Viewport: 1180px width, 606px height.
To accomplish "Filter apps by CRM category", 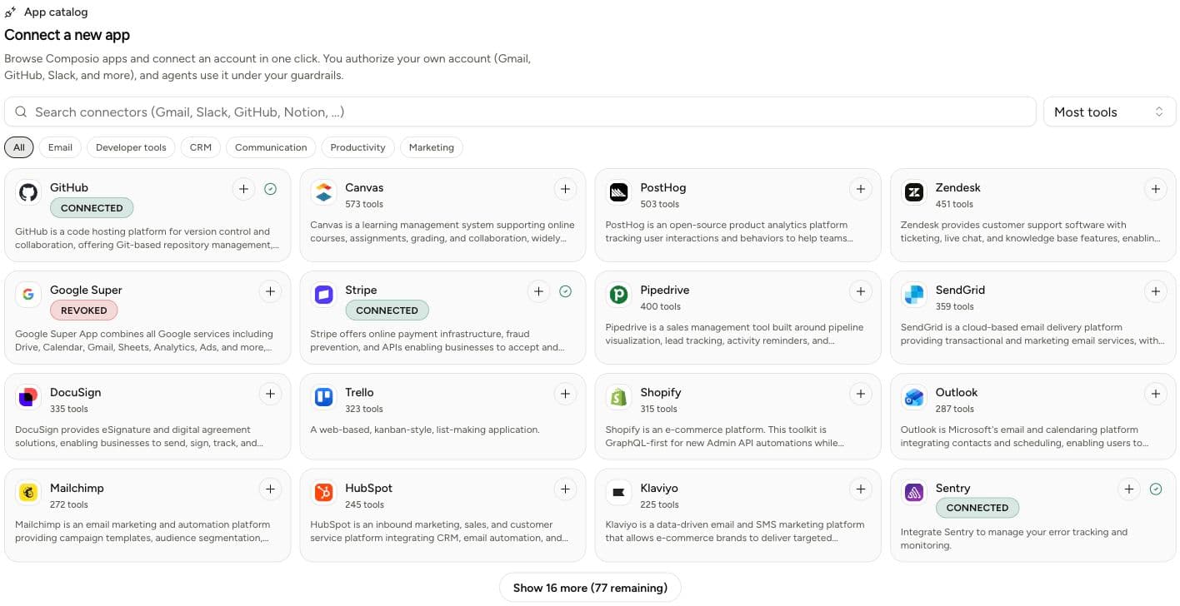I will 201,147.
